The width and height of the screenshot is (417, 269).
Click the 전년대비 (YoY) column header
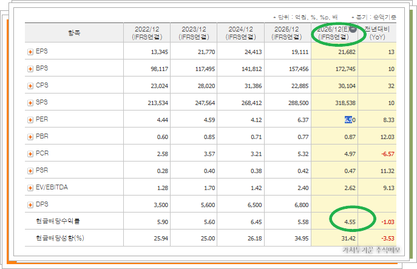point(377,33)
